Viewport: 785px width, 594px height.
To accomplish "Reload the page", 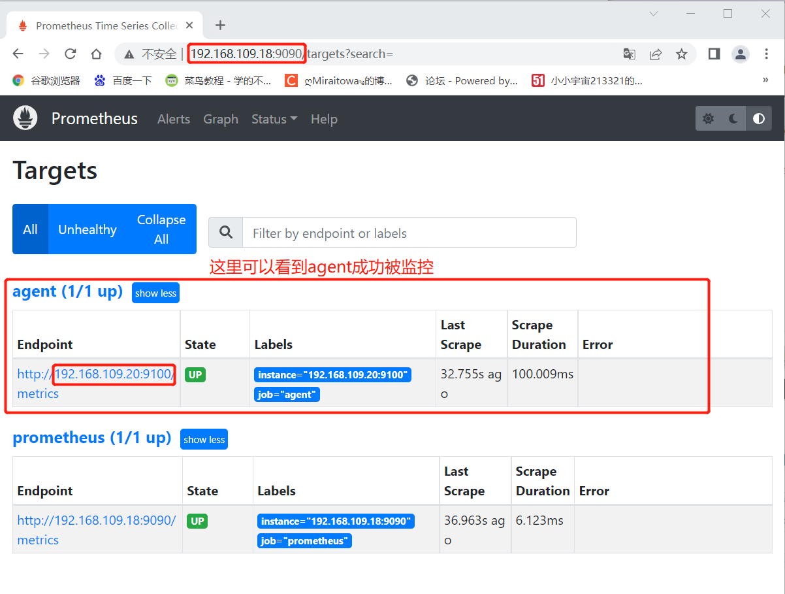I will [70, 54].
